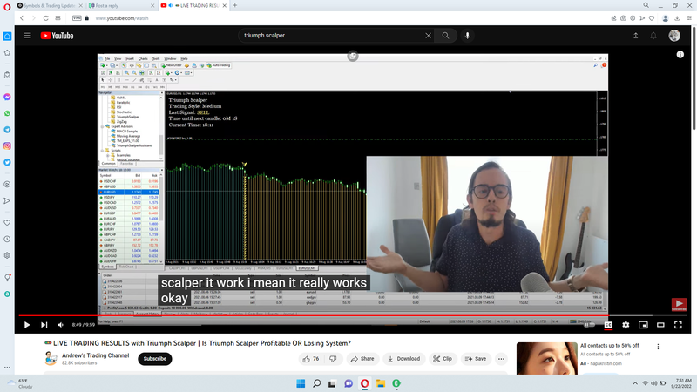Go back in browser history

coord(21,18)
